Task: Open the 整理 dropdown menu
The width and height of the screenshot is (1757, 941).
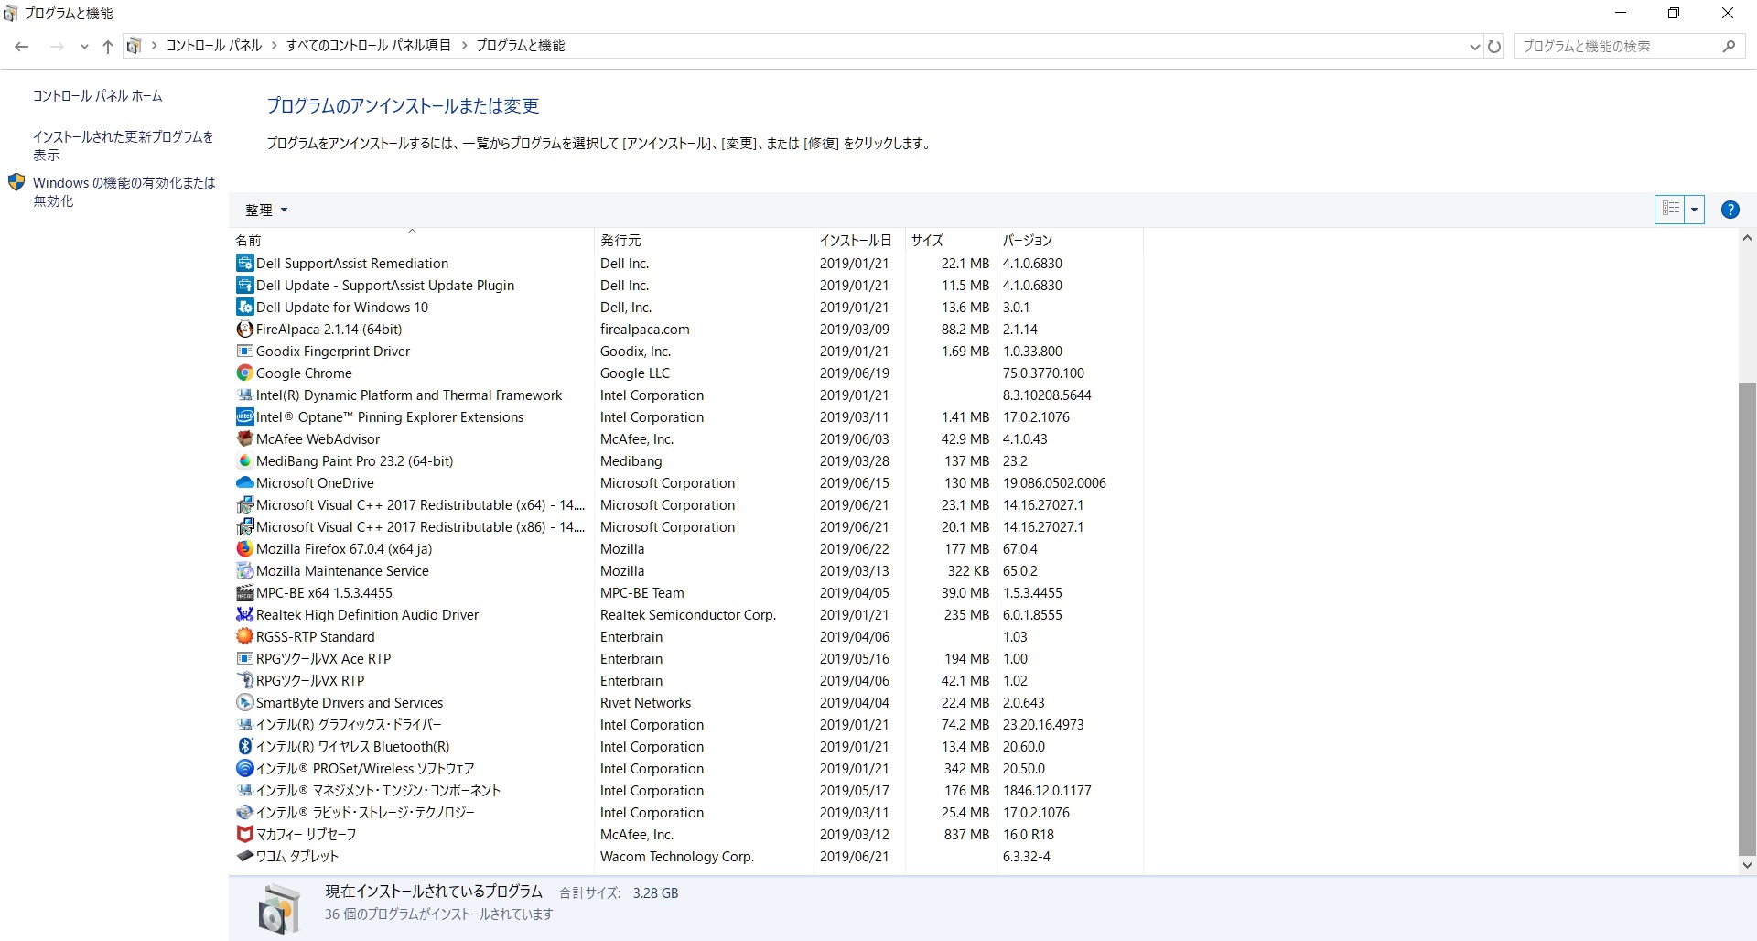Action: click(265, 210)
